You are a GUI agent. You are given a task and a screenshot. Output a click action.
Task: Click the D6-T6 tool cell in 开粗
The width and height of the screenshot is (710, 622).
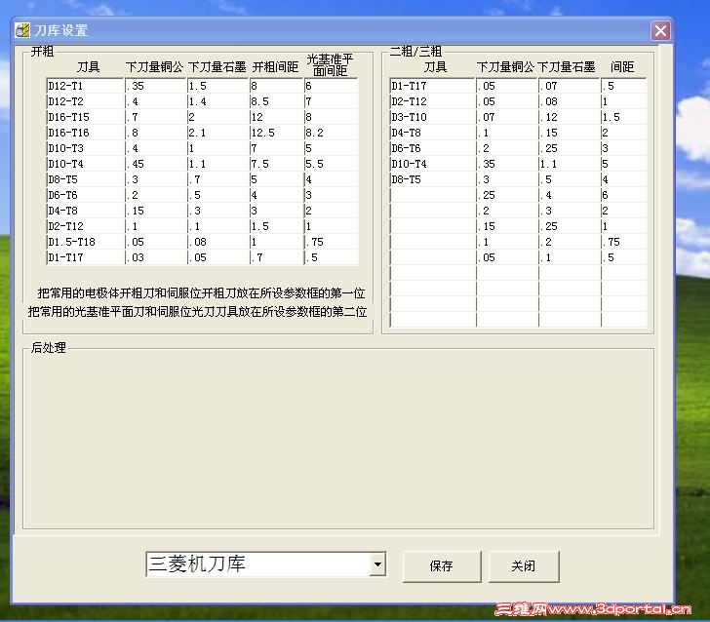point(85,195)
